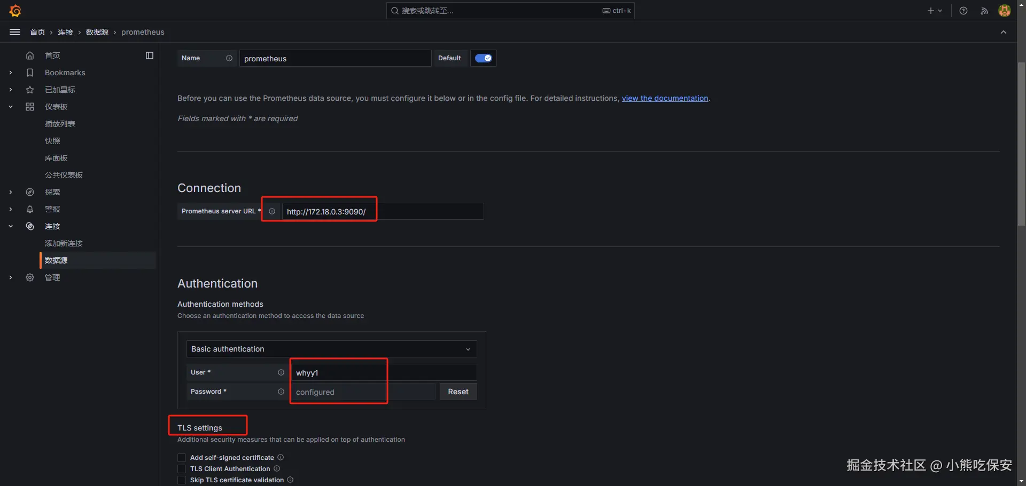
Task: Click the info icon next to Password
Action: (x=281, y=392)
